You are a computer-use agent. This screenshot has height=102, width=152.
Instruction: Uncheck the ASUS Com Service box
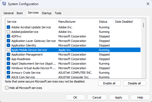pyautogui.click(x=9, y=77)
